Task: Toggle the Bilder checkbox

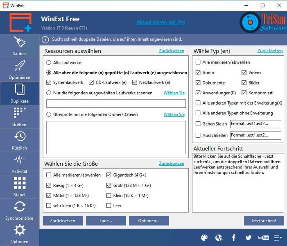Action: [x=244, y=83]
